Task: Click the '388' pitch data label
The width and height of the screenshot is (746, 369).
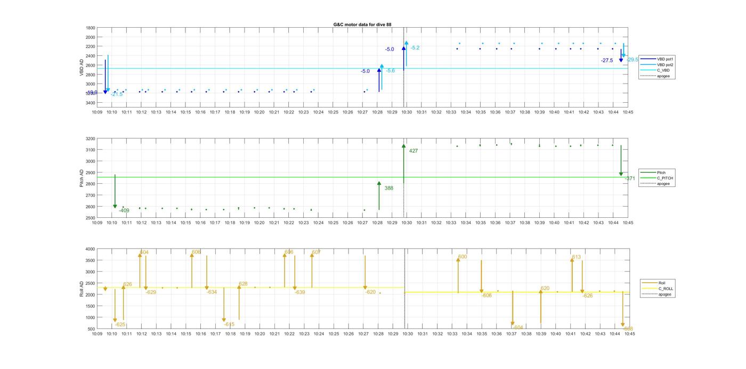Action: click(389, 188)
